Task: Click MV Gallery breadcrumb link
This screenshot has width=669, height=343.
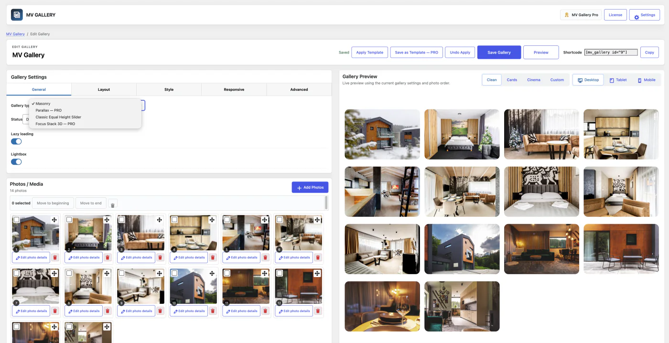Action: point(15,34)
